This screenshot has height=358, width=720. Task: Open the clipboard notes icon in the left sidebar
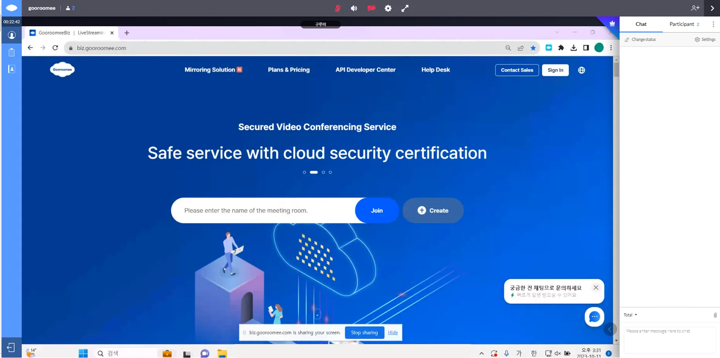click(12, 52)
